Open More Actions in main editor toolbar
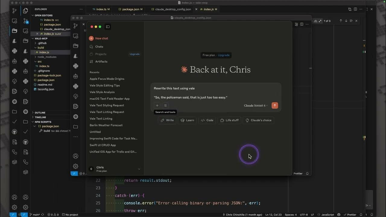The width and height of the screenshot is (386, 217). [x=360, y=9]
